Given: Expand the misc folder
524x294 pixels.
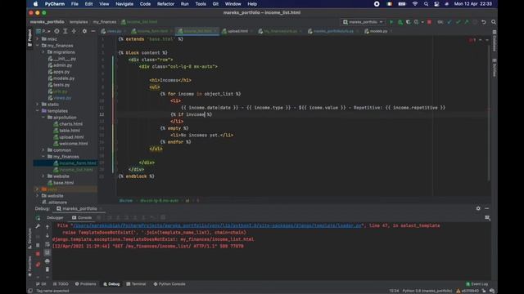Looking at the screenshot, I should (38, 39).
